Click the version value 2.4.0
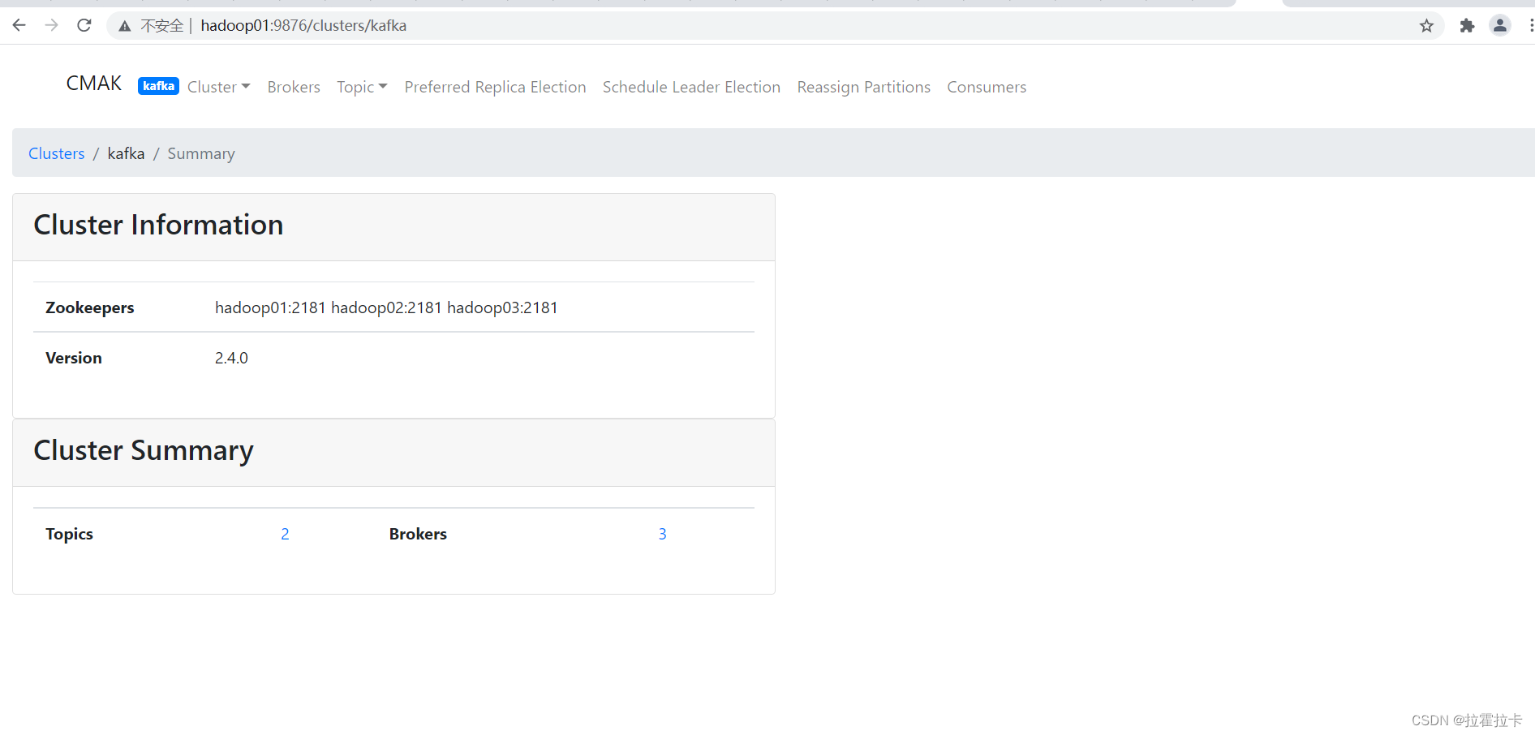 coord(231,358)
